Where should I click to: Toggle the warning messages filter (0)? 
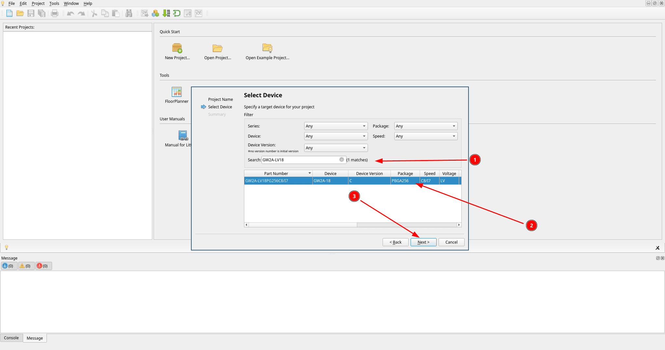[26, 266]
